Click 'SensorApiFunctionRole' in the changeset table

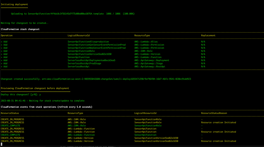81,51
